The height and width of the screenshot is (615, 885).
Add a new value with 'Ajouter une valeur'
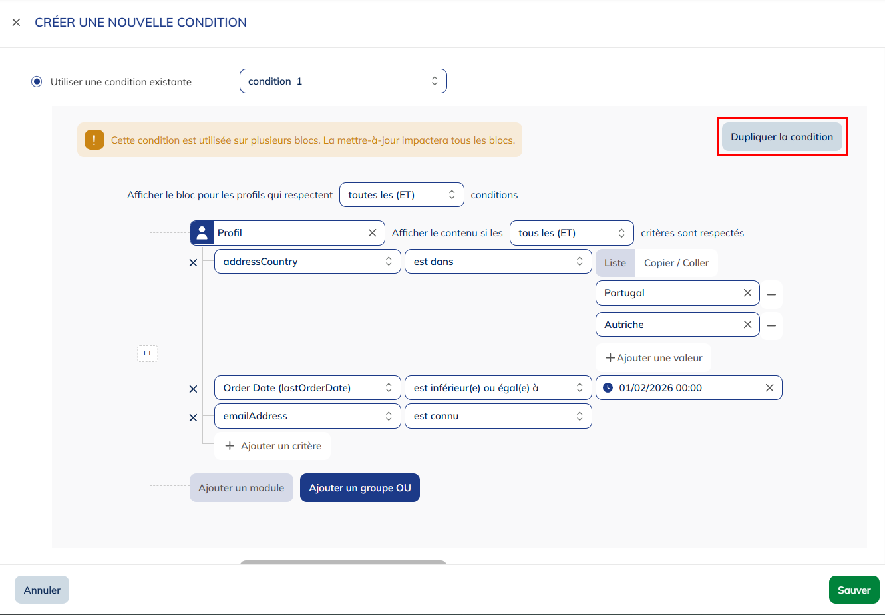point(653,358)
